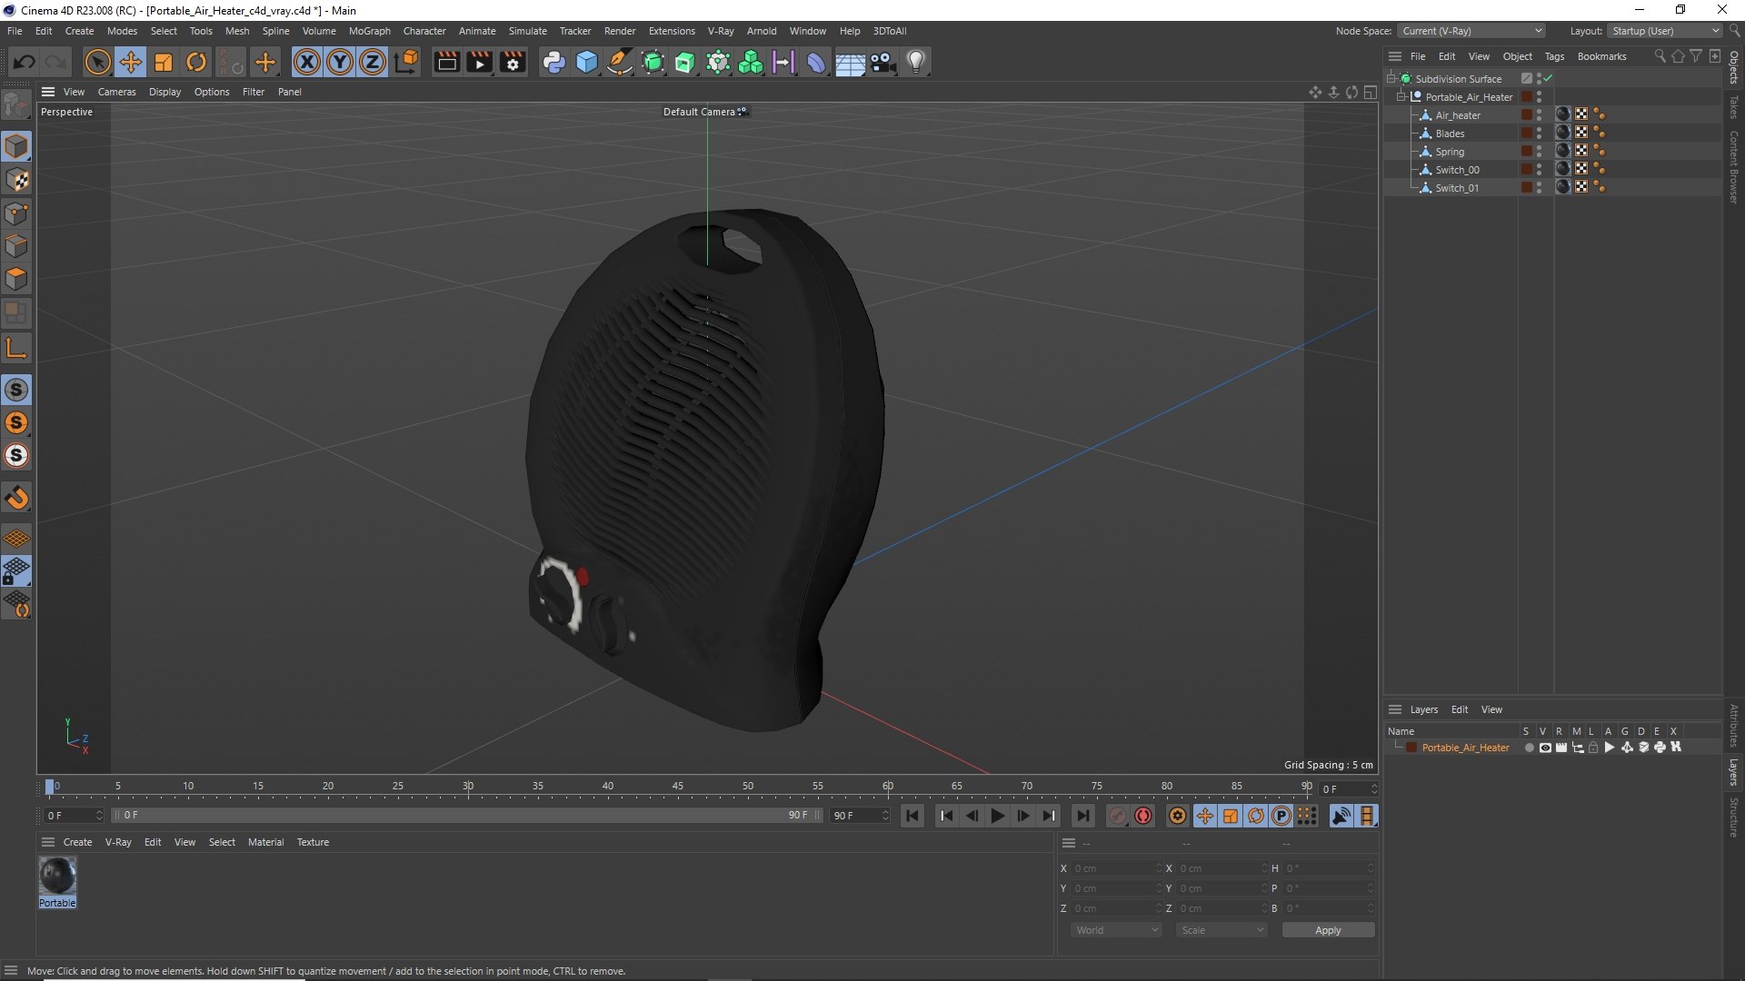Select the Portable material thumbnail
Image resolution: width=1745 pixels, height=981 pixels.
(x=57, y=877)
